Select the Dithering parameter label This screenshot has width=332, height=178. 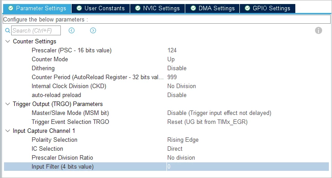pos(43,68)
